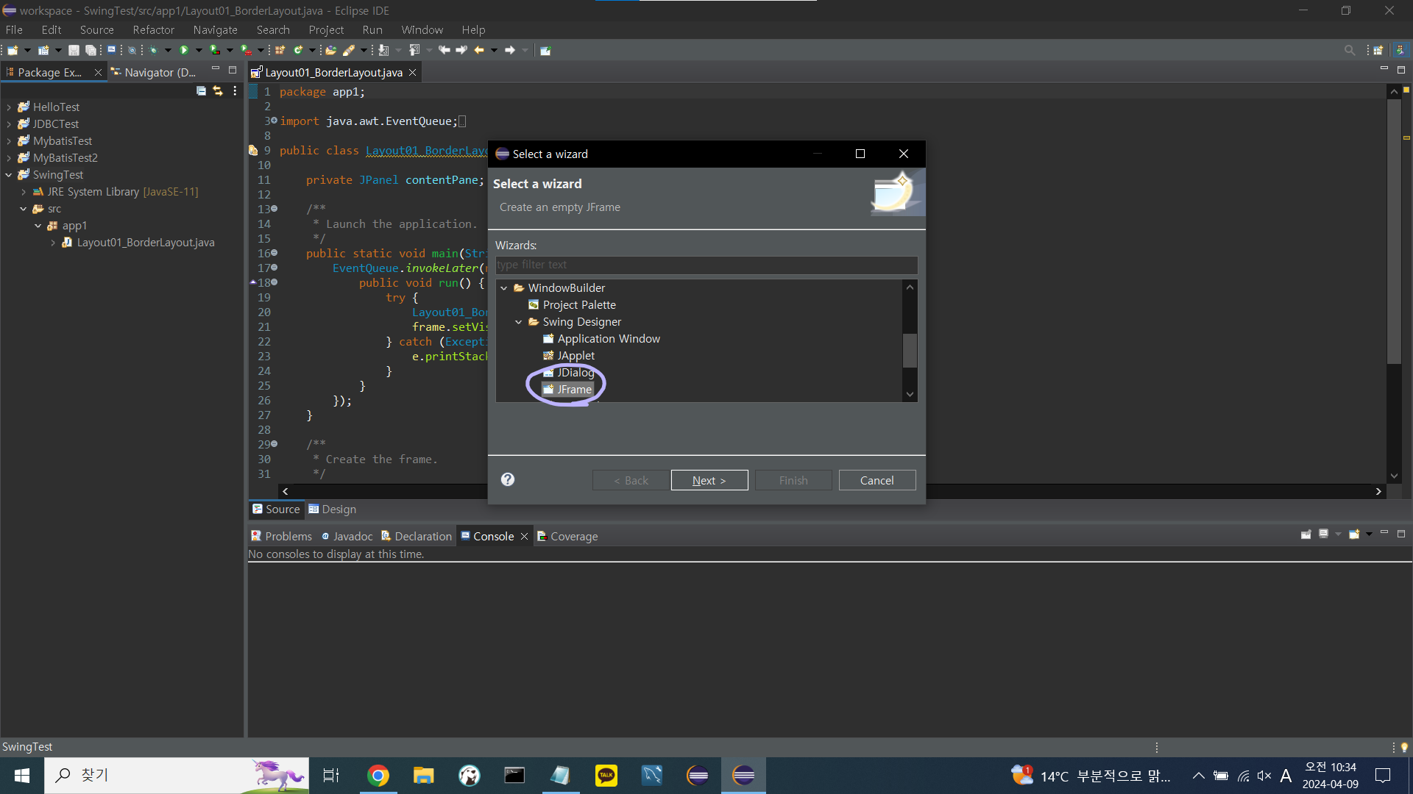Open the New Java Class dropdown arrow
The image size is (1413, 794).
312,51
